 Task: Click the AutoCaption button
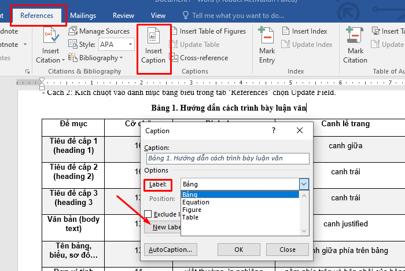[x=171, y=250]
